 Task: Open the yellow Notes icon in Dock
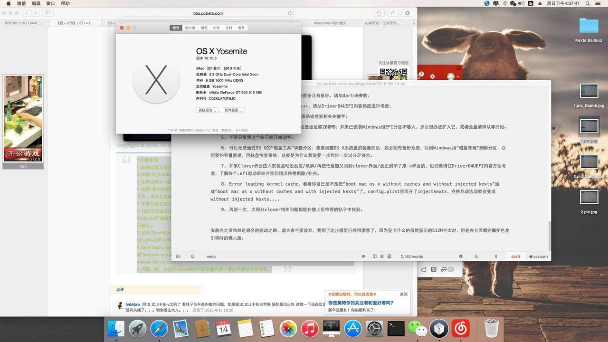tap(245, 328)
